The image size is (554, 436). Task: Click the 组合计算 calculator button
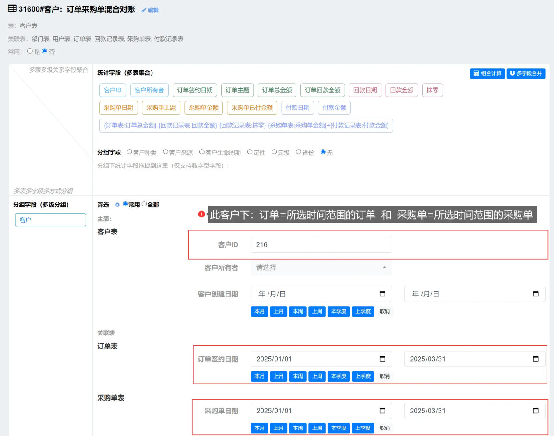click(487, 73)
